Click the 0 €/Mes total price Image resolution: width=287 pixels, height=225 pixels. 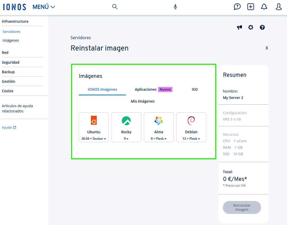point(235,179)
